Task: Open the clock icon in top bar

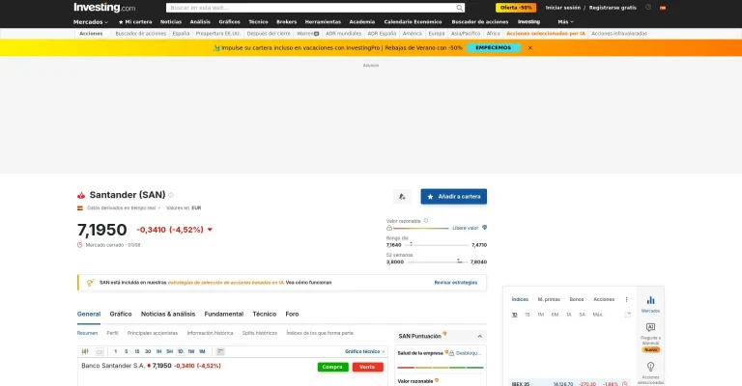Action: pyautogui.click(x=648, y=8)
